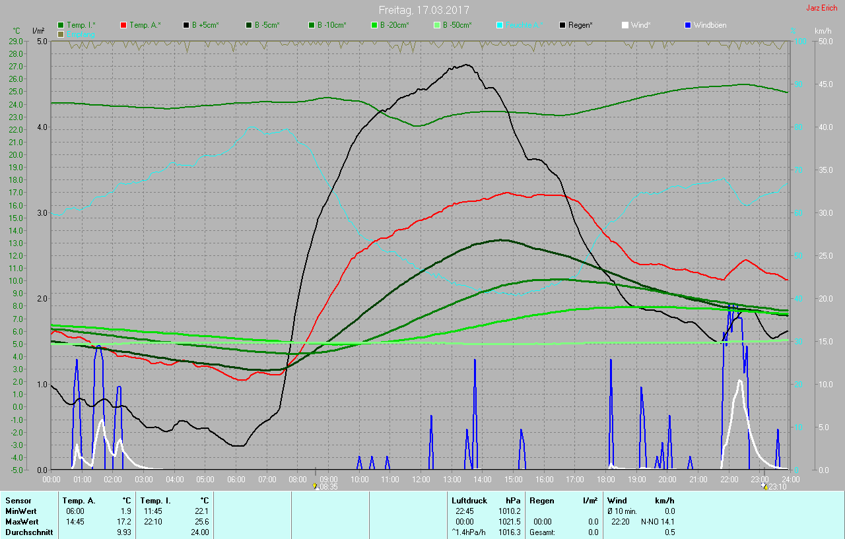This screenshot has height=539, width=845.
Task: Select the minimum outside temperature value "1.9"
Action: (126, 511)
